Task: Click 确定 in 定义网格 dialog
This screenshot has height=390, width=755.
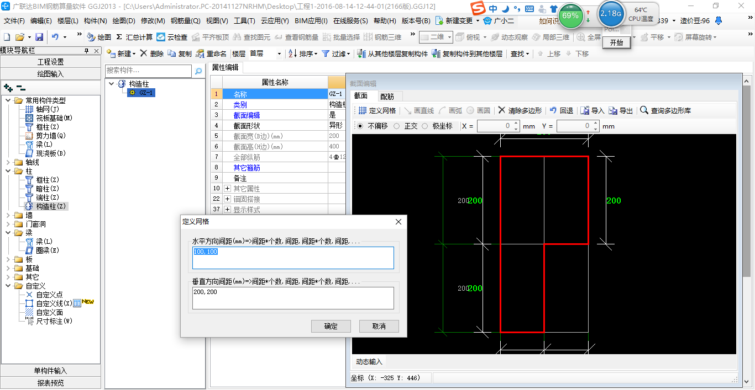Action: coord(331,326)
